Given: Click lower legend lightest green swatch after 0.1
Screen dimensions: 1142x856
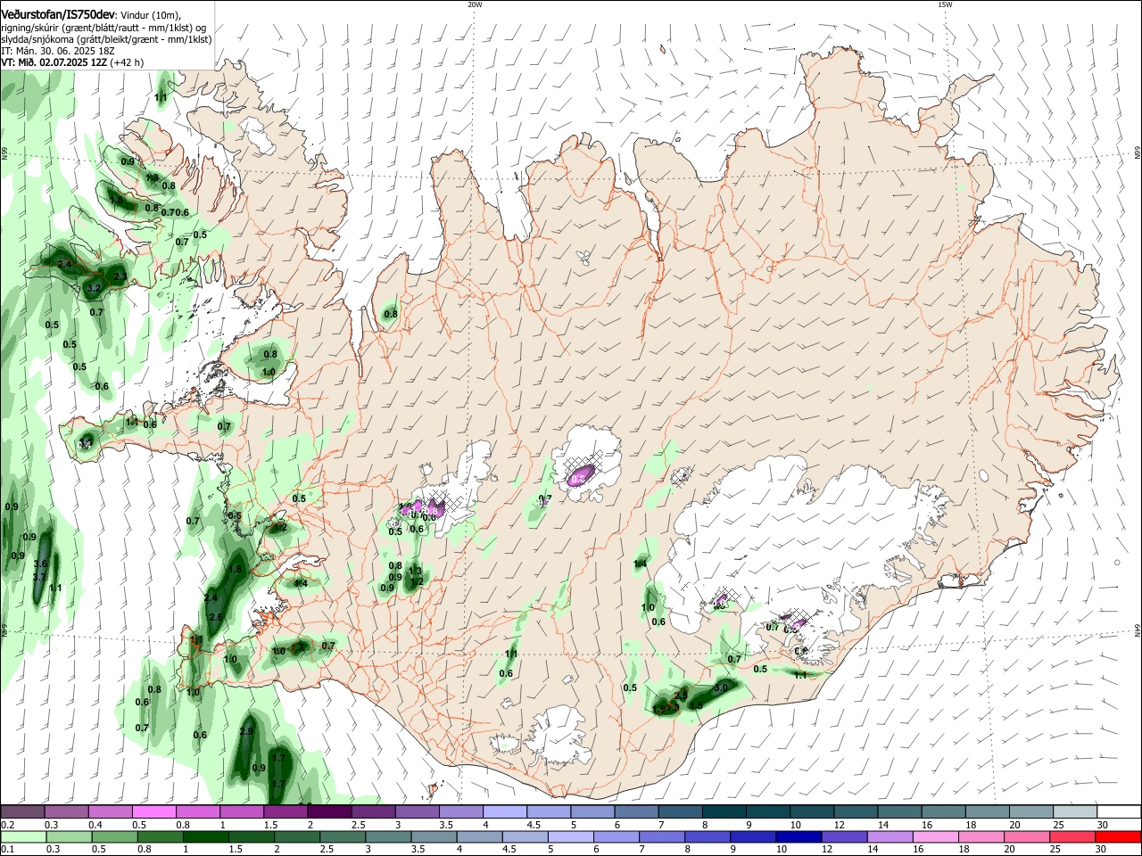Looking at the screenshot, I should pyautogui.click(x=23, y=836).
